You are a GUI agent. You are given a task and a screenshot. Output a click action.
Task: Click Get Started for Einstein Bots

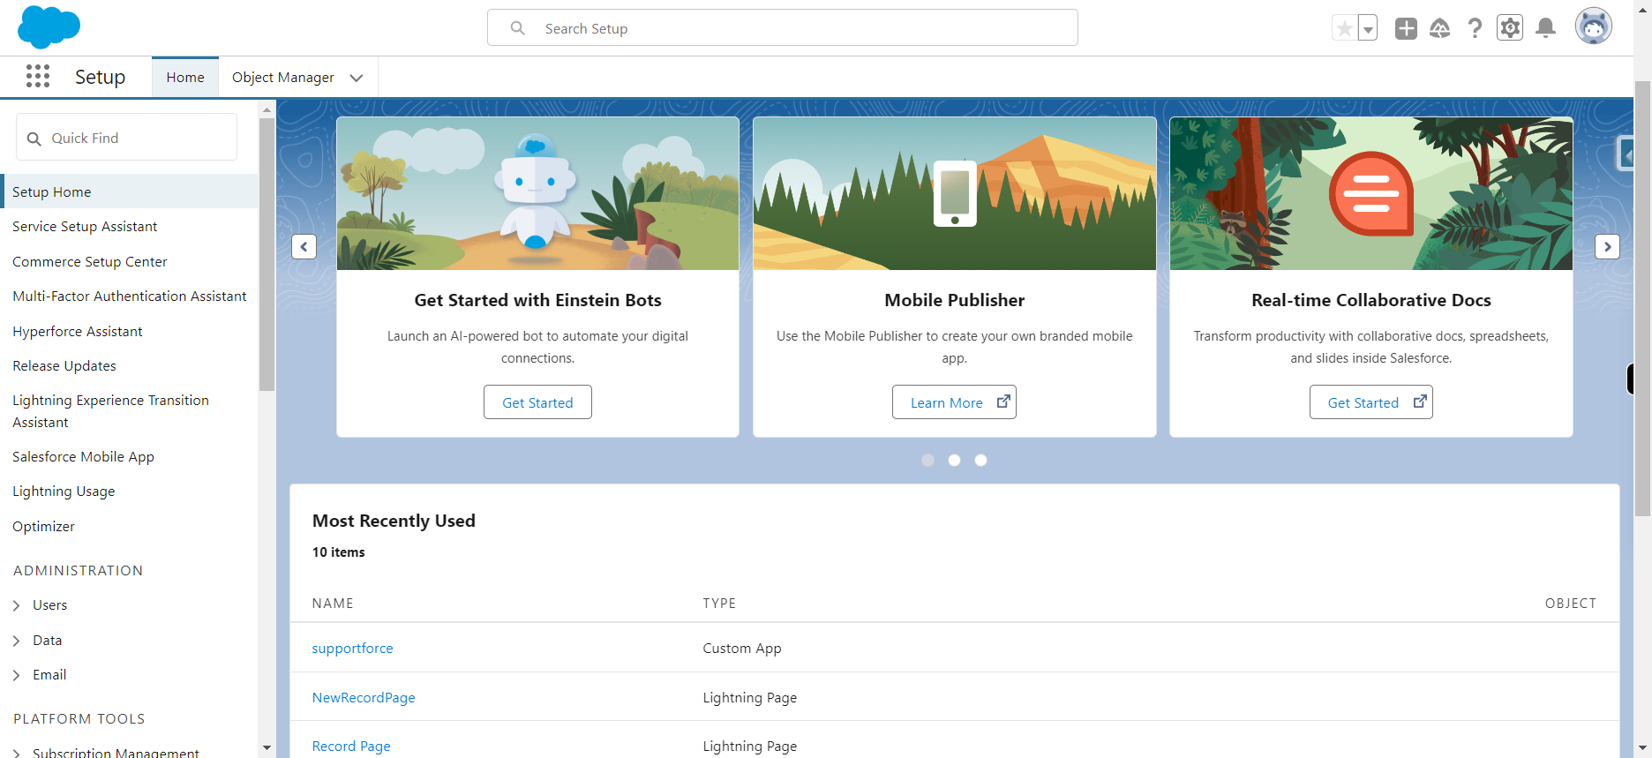click(537, 402)
